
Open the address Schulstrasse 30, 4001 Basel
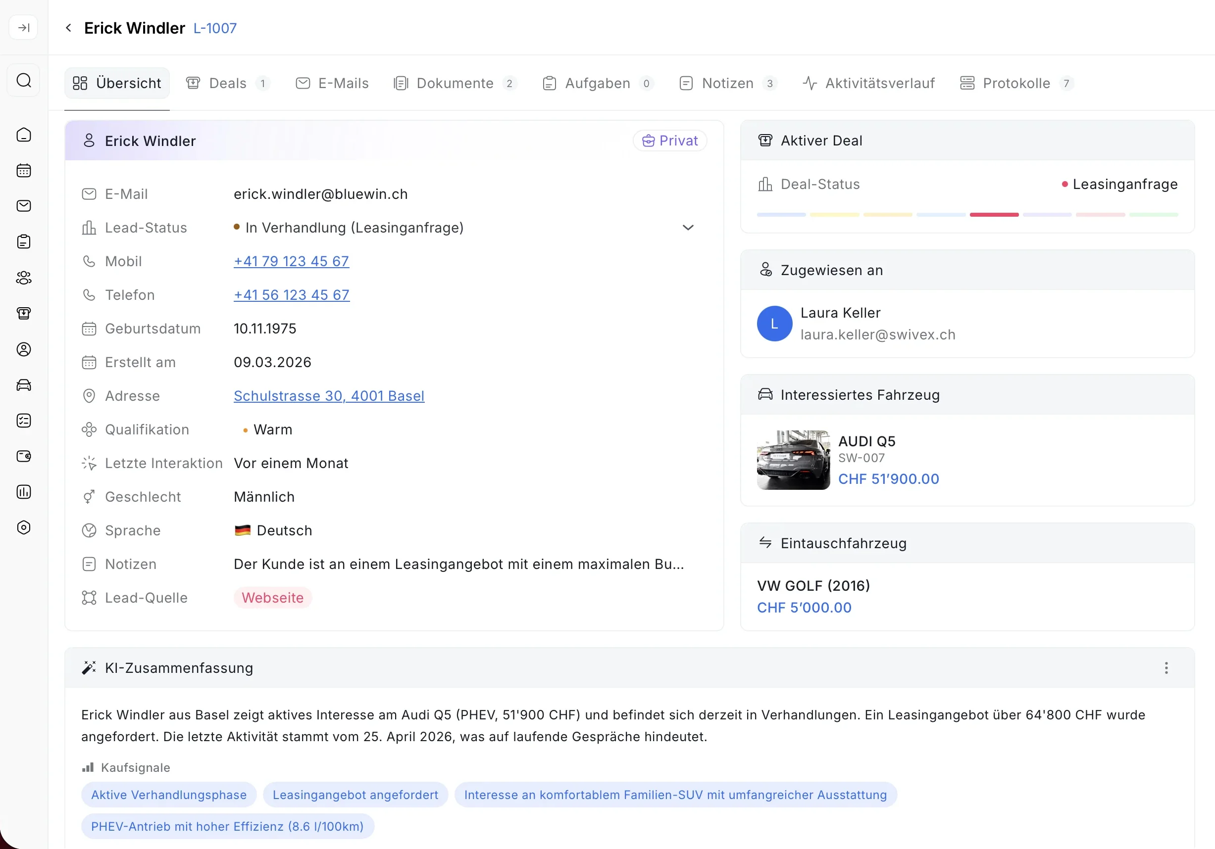click(x=329, y=395)
